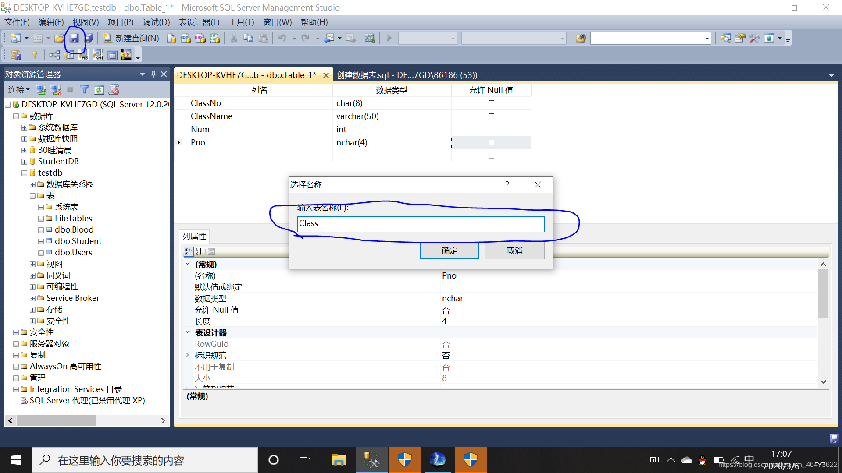Open the 连接 dropdown in Object Explorer
The width and height of the screenshot is (842, 473).
pyautogui.click(x=19, y=90)
